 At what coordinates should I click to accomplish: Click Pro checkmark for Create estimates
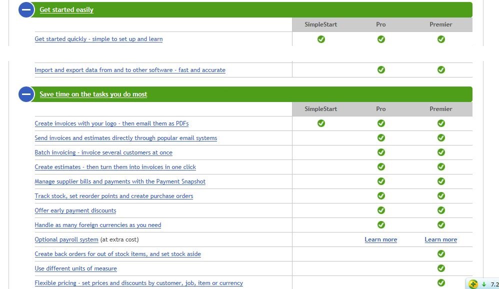coord(381,167)
